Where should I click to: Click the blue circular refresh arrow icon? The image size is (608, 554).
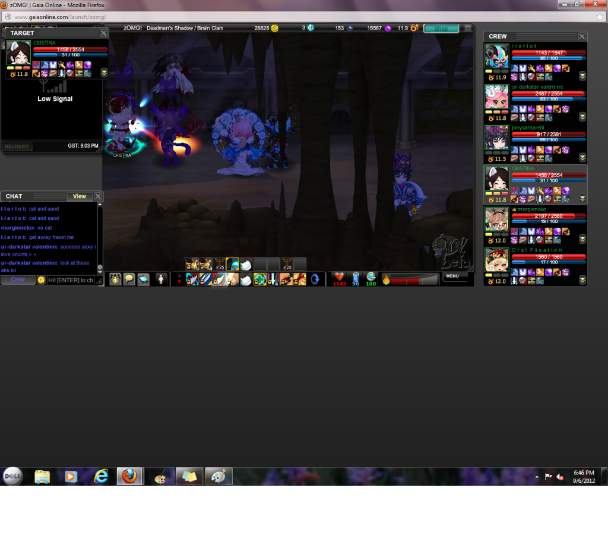pos(315,279)
